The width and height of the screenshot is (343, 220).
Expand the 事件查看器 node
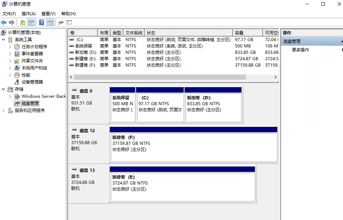click(x=10, y=54)
